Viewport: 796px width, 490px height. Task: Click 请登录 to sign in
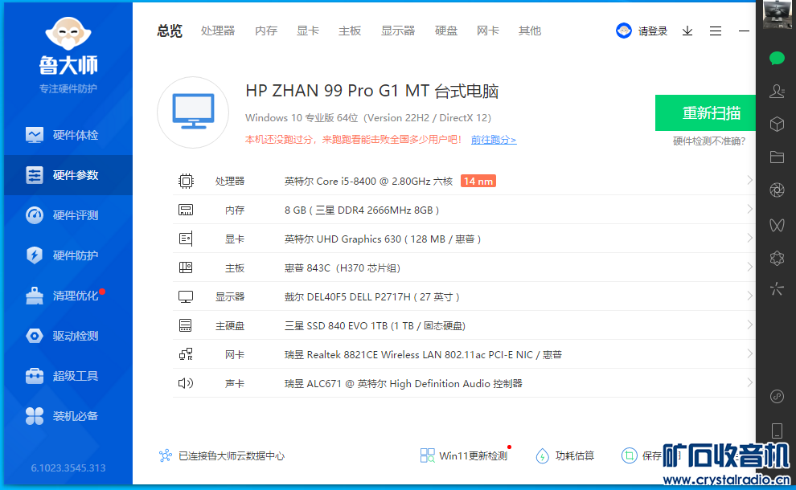[652, 31]
